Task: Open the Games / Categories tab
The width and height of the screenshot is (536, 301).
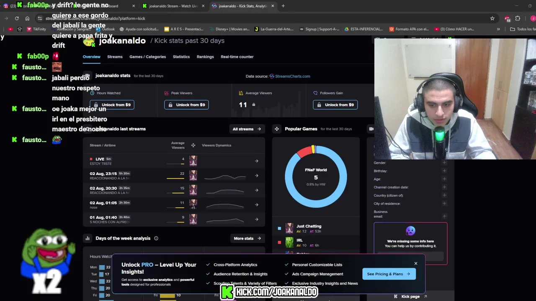Action: (147, 57)
